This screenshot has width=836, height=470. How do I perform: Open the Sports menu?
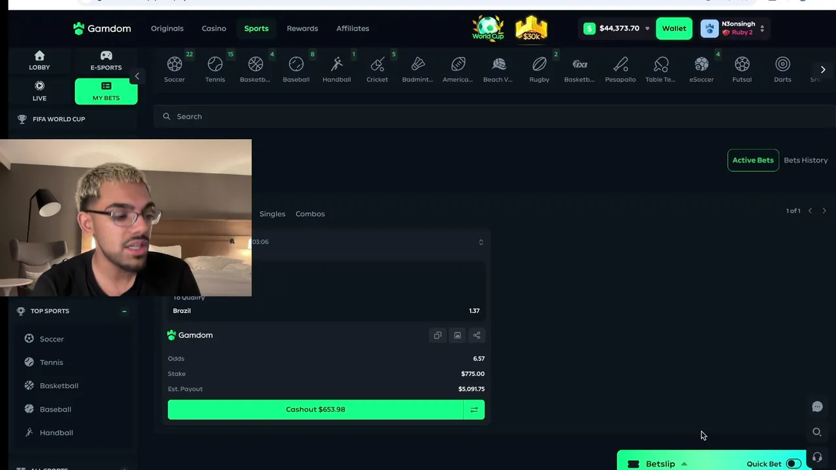tap(256, 29)
